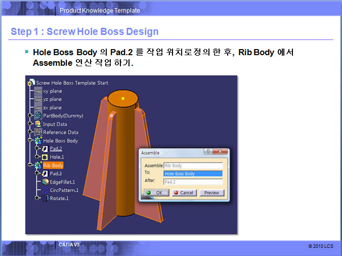Select the EdgeFillet.1 feature icon
The image size is (342, 256).
[x=45, y=182]
